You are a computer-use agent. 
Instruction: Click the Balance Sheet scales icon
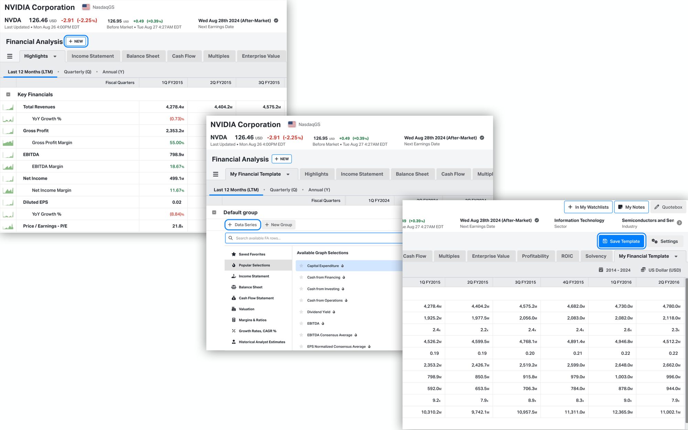tap(233, 287)
